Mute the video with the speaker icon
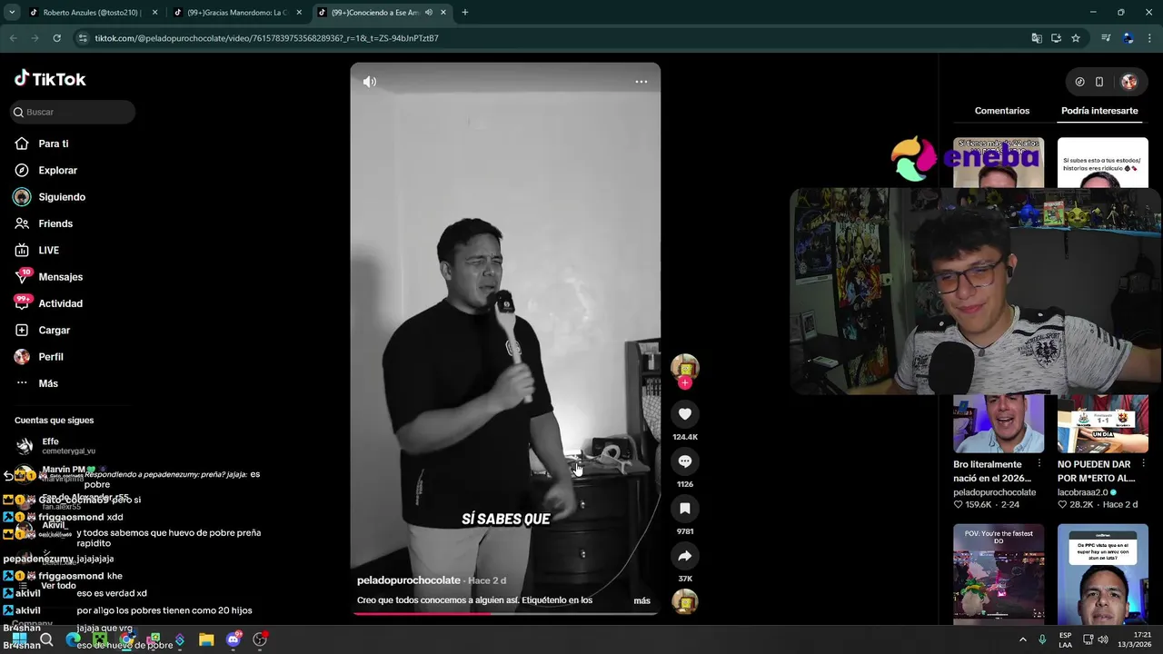Image resolution: width=1163 pixels, height=654 pixels. (x=370, y=82)
